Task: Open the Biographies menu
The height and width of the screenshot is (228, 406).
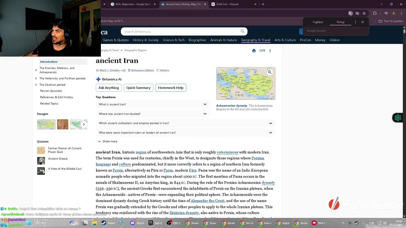Action: pyautogui.click(x=197, y=40)
